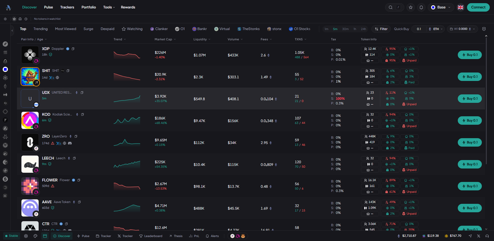Click Buy 0.1 for LEECH

469,164
